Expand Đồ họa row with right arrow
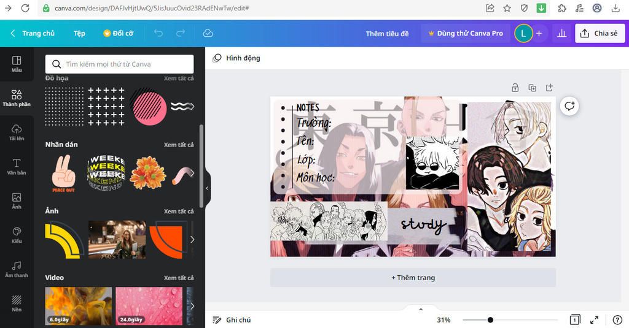Image resolution: width=629 pixels, height=328 pixels. click(x=192, y=107)
